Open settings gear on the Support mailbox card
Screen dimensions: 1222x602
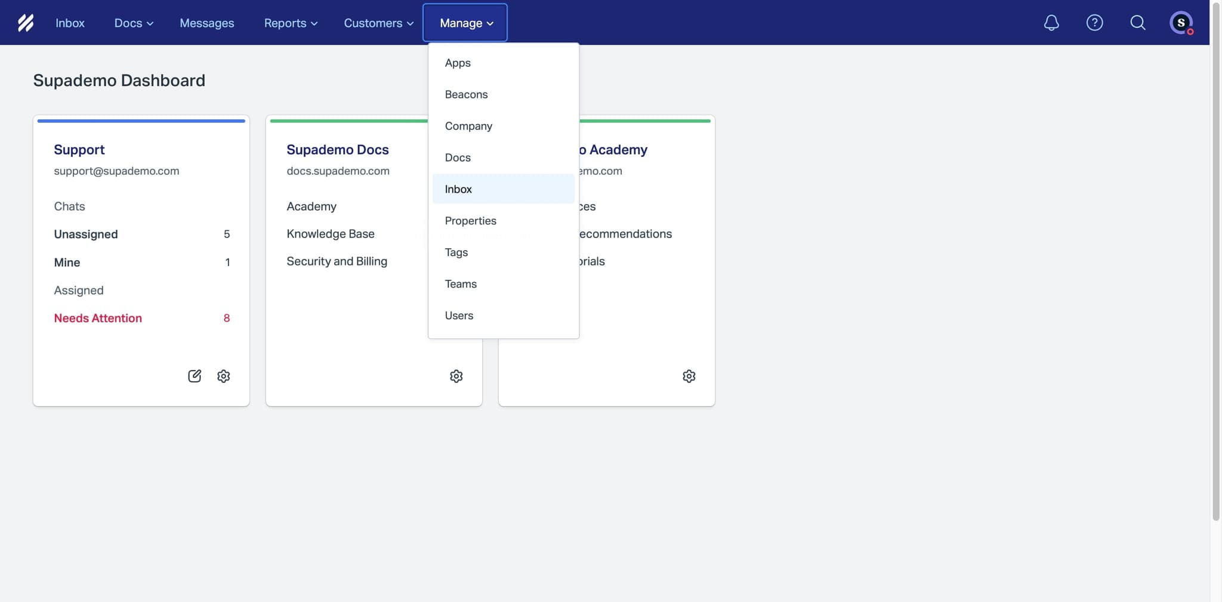click(x=224, y=376)
